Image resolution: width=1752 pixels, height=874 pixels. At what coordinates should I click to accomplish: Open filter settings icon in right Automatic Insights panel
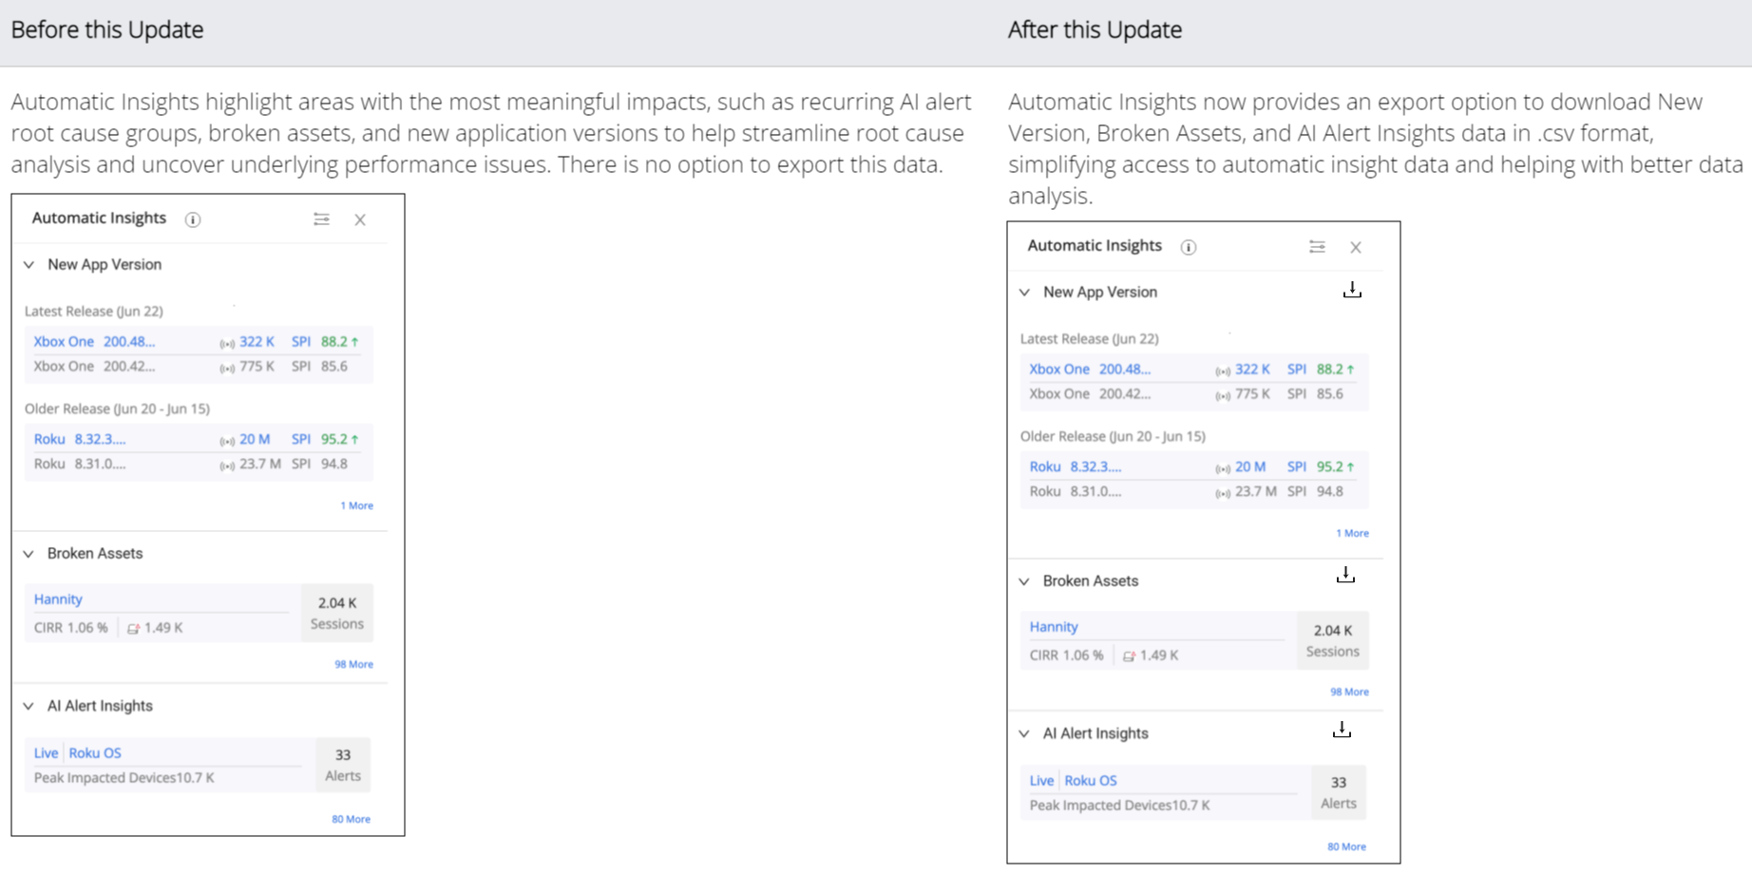[x=1317, y=247]
